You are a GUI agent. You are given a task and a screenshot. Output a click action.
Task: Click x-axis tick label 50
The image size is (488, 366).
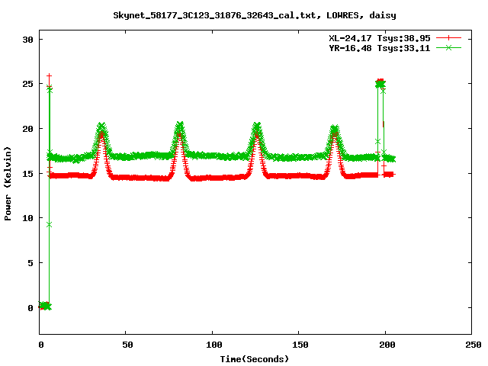tap(127, 345)
